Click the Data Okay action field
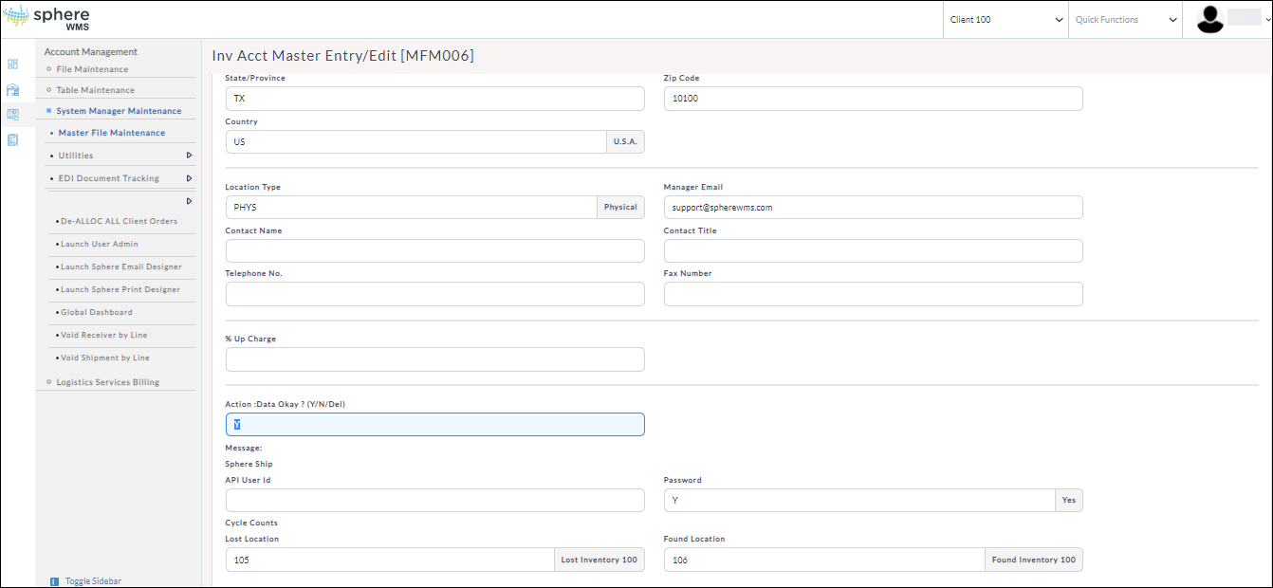This screenshot has width=1273, height=588. pyautogui.click(x=435, y=425)
